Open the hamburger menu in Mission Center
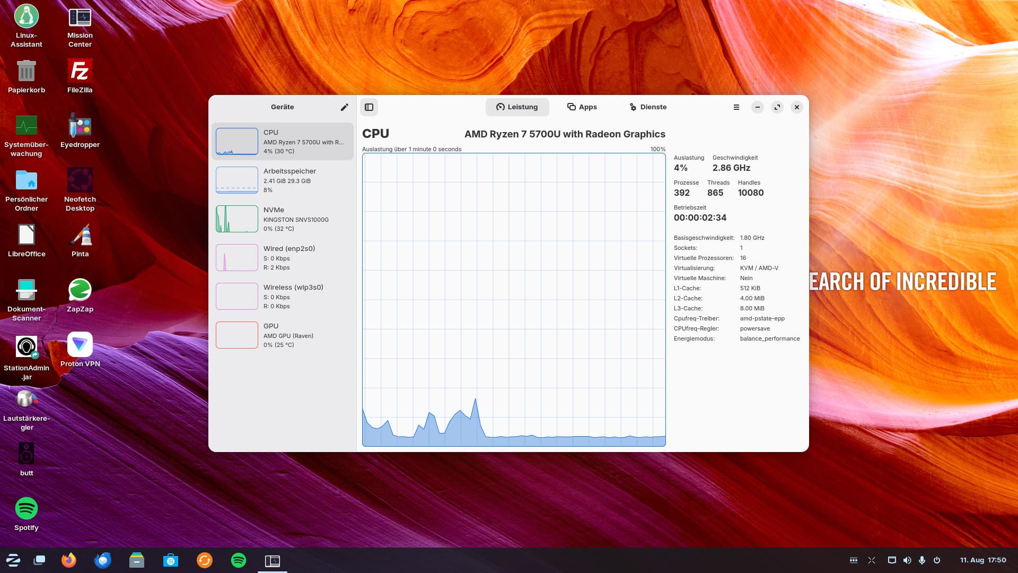1018x573 pixels. coord(736,107)
